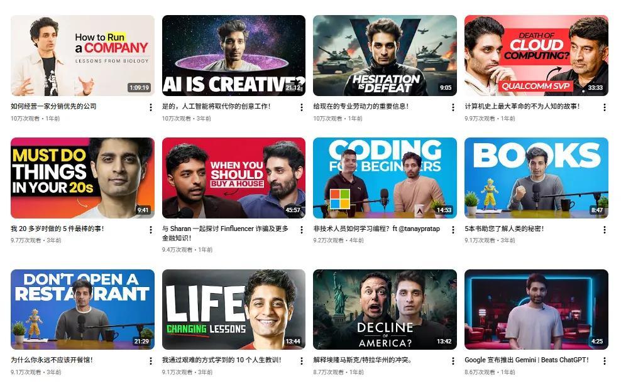Screen dimensions: 621x383
Task: Open three-dot menu for 'Death of Cloud Computing' video
Action: pyautogui.click(x=605, y=107)
